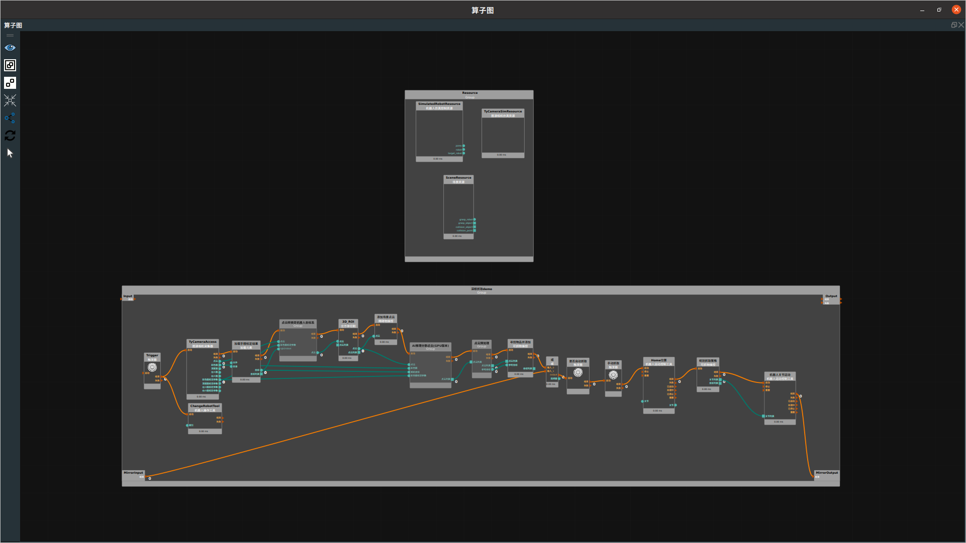Select the ChangeRobotTool node header

click(205, 408)
